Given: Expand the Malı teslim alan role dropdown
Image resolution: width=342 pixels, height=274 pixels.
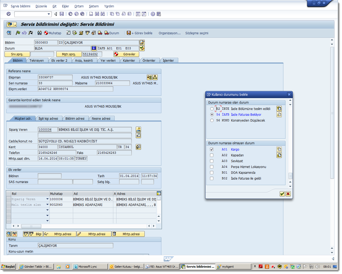Looking at the screenshot, I should point(48,205).
